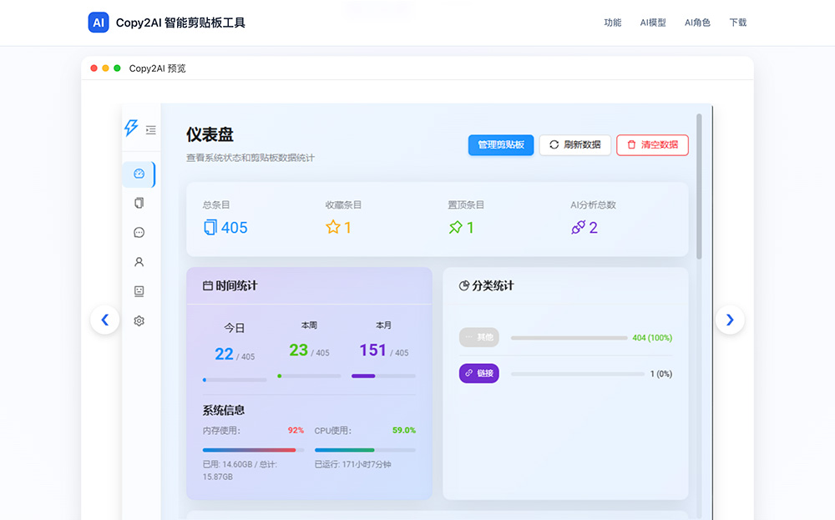Click the 查看系统状态和剪贴板数据统计 subtitle
Screen dimensions: 835x520
tap(250, 158)
